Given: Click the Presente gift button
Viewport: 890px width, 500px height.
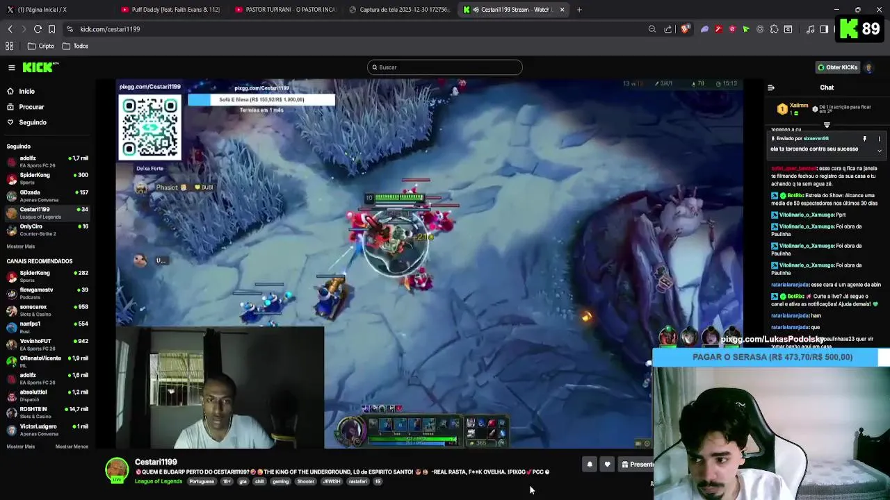Looking at the screenshot, I should [x=637, y=465].
